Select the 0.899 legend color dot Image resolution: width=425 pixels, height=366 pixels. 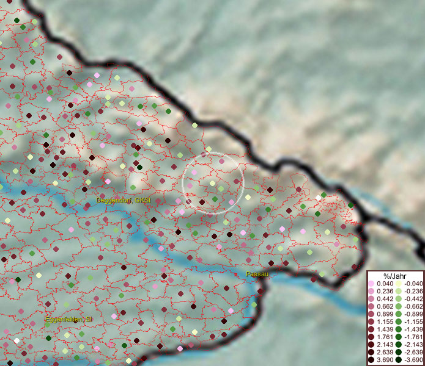[x=371, y=314]
